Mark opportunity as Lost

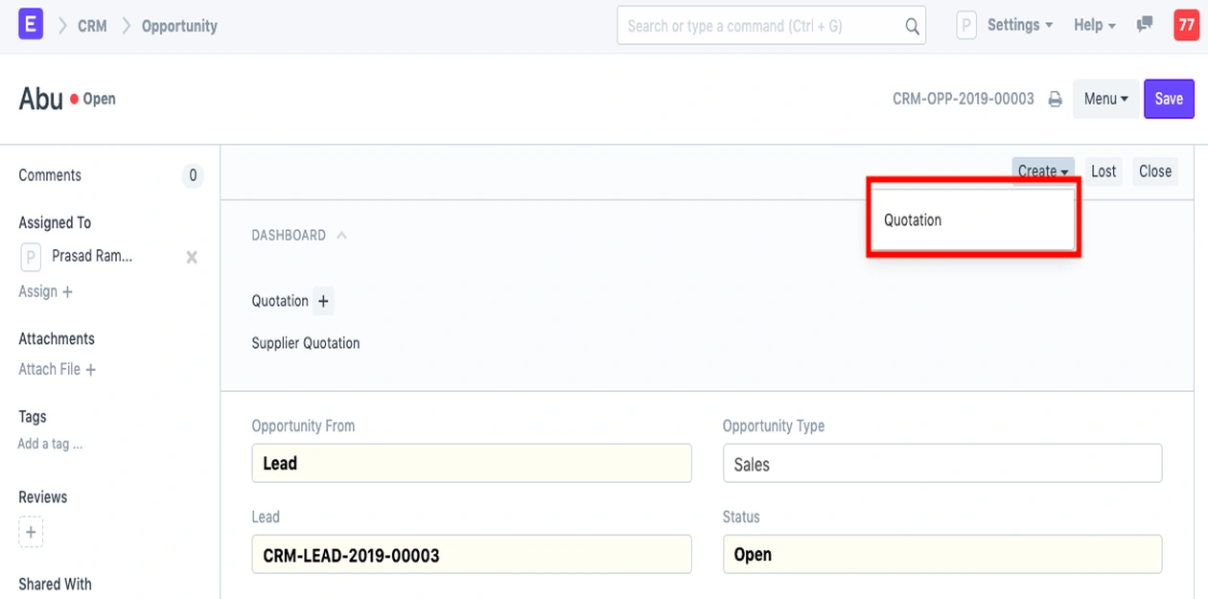[x=1103, y=172]
